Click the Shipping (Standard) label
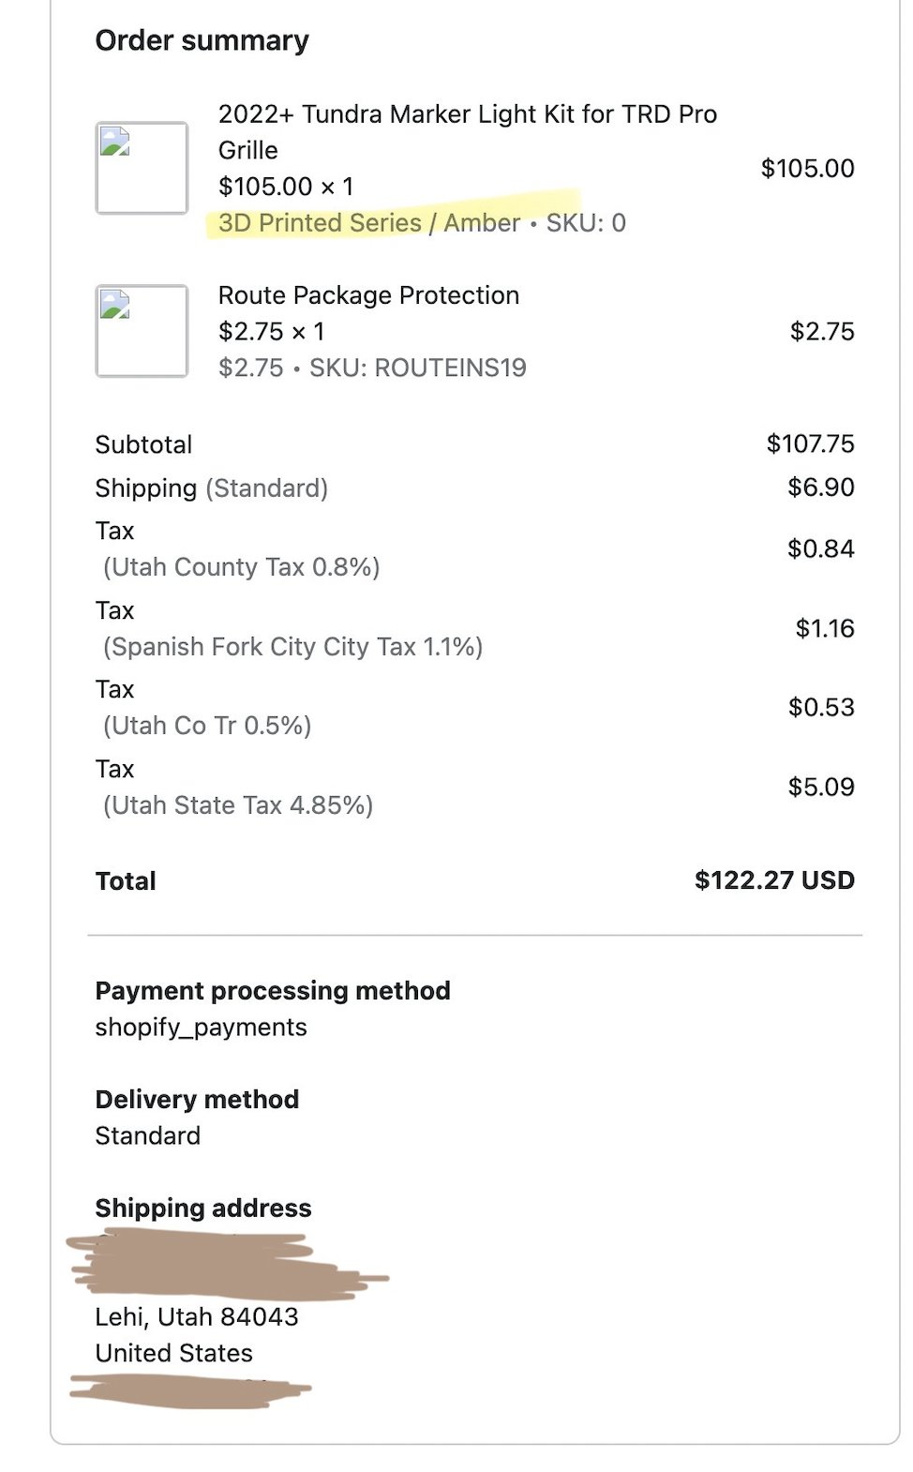Image resolution: width=913 pixels, height=1472 pixels. click(x=212, y=488)
